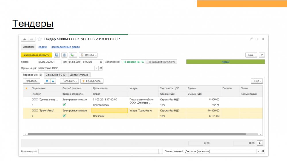Uncheck request sent for ООО "Деловые пер..."

pos(64,105)
